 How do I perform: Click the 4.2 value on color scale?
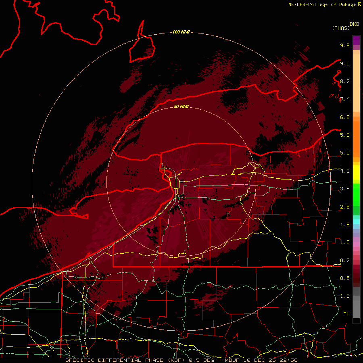(345, 171)
